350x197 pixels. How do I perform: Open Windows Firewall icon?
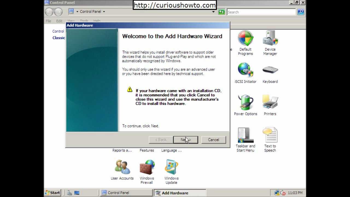point(147,167)
